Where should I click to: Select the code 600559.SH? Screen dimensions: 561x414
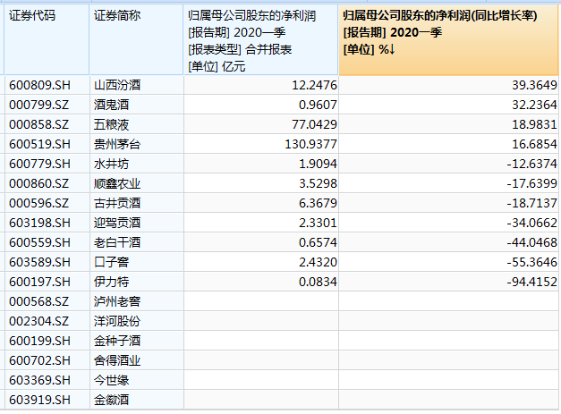(39, 242)
